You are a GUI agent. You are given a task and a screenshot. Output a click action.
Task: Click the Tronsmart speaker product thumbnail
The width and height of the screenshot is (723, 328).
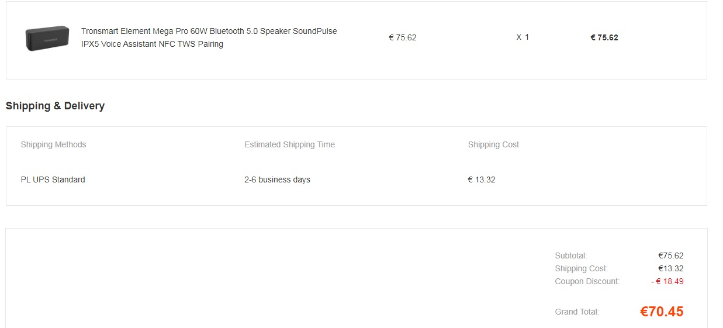47,38
